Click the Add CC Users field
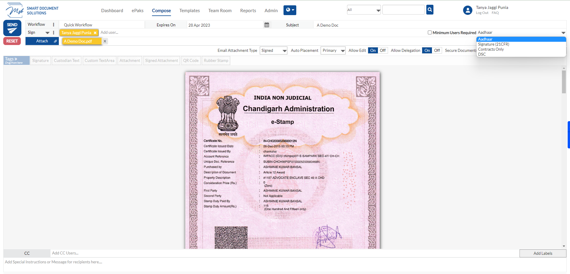This screenshot has width=570, height=274. point(284,253)
